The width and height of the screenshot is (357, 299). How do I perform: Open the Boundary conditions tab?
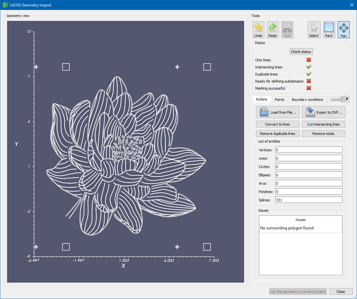click(307, 99)
